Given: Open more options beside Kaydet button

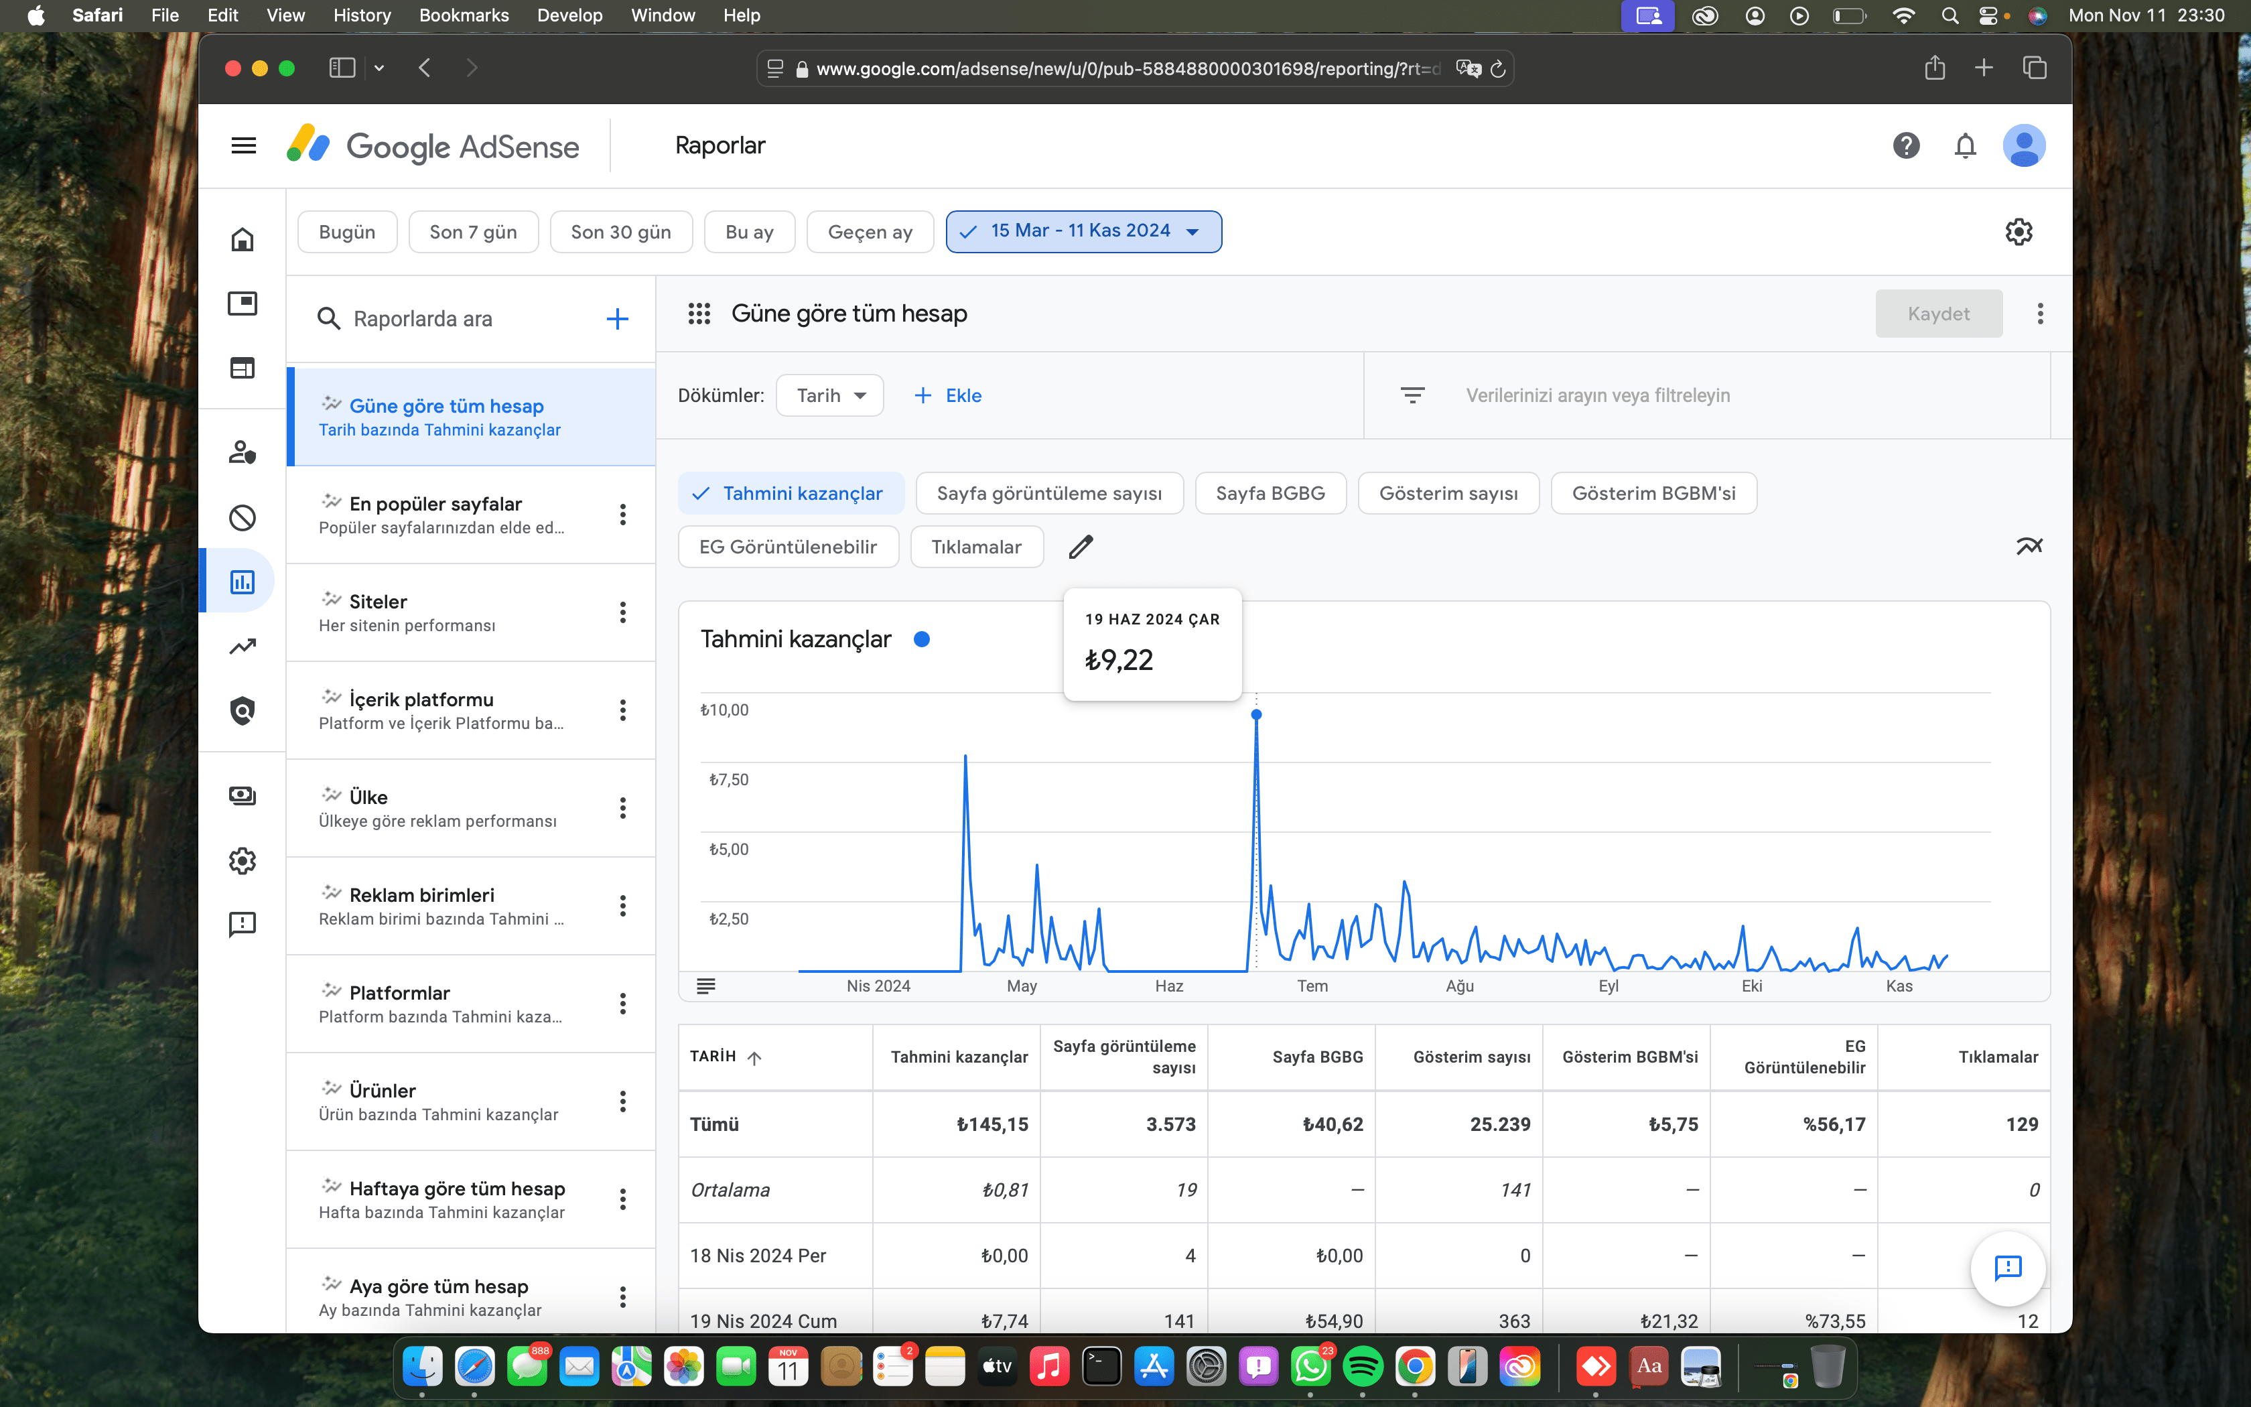Looking at the screenshot, I should [2040, 314].
